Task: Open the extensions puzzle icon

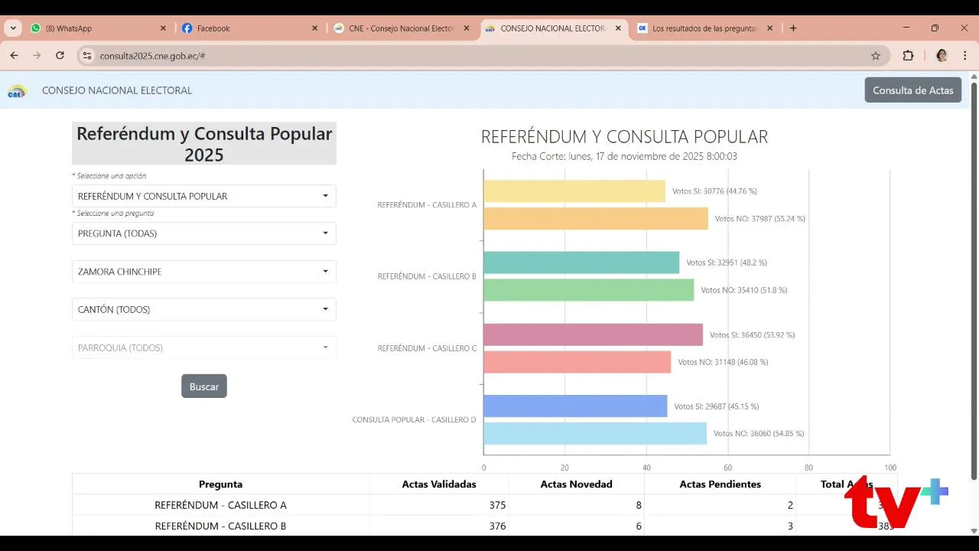Action: click(x=908, y=56)
